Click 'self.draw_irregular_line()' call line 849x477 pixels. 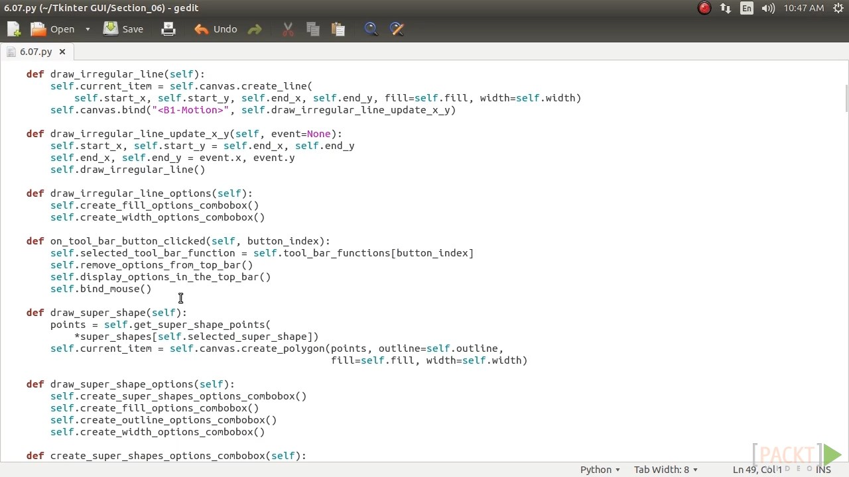pos(128,170)
